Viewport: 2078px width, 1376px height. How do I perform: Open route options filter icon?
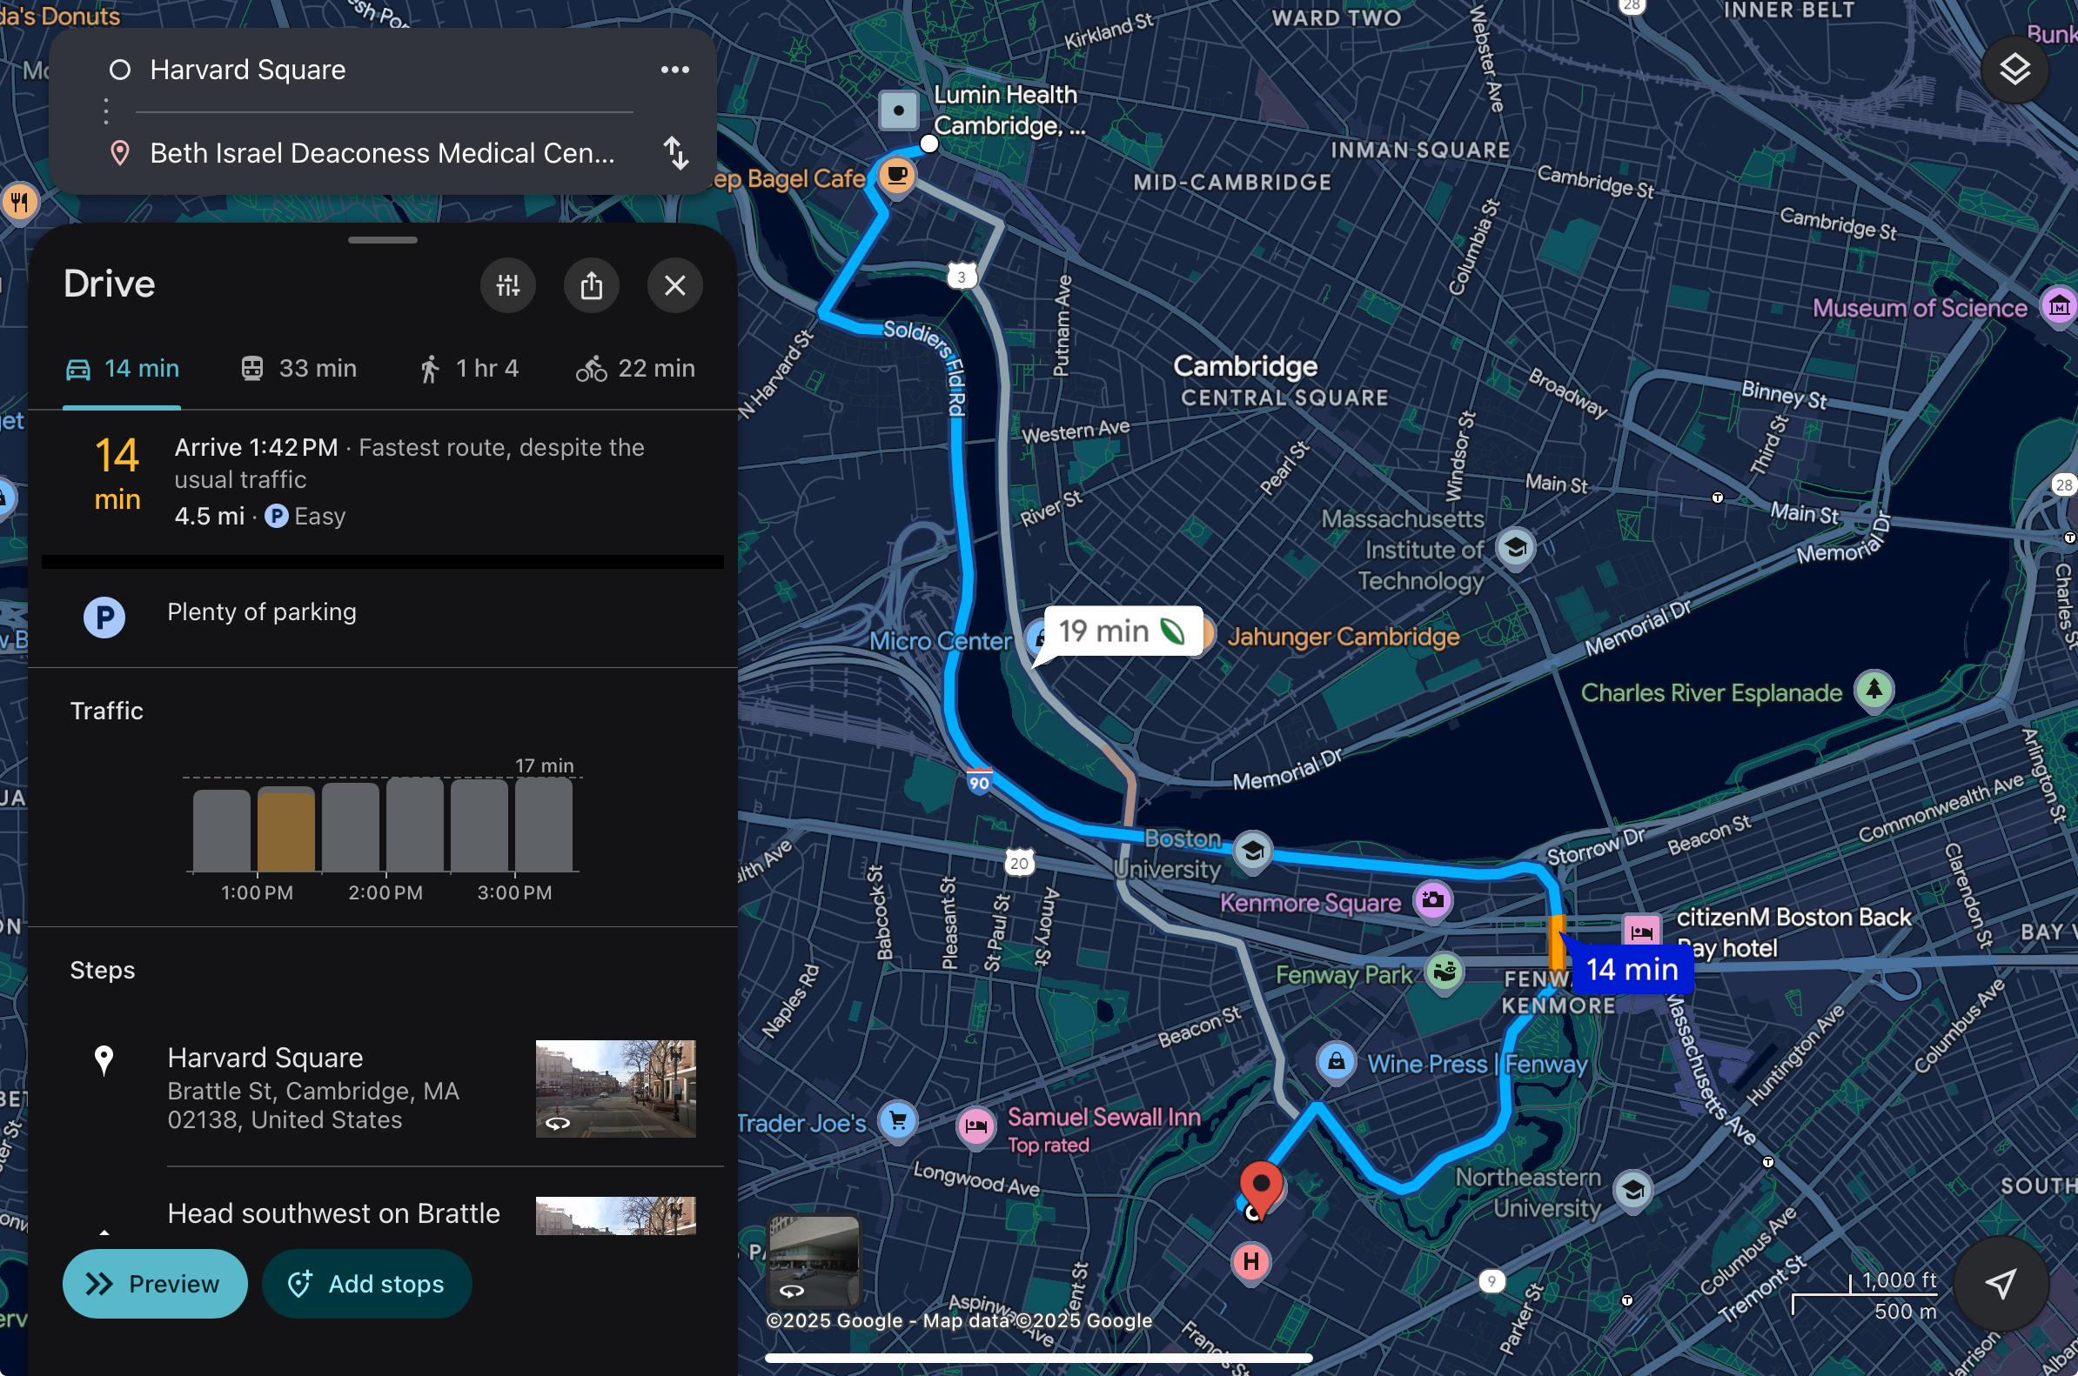507,285
